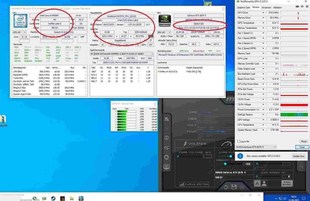
Task: Click the Intel Core i9-9900KF name field
Action: coord(49,15)
